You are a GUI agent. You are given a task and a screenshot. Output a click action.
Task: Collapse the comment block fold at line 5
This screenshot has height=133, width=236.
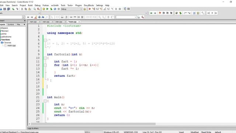tap(45, 40)
